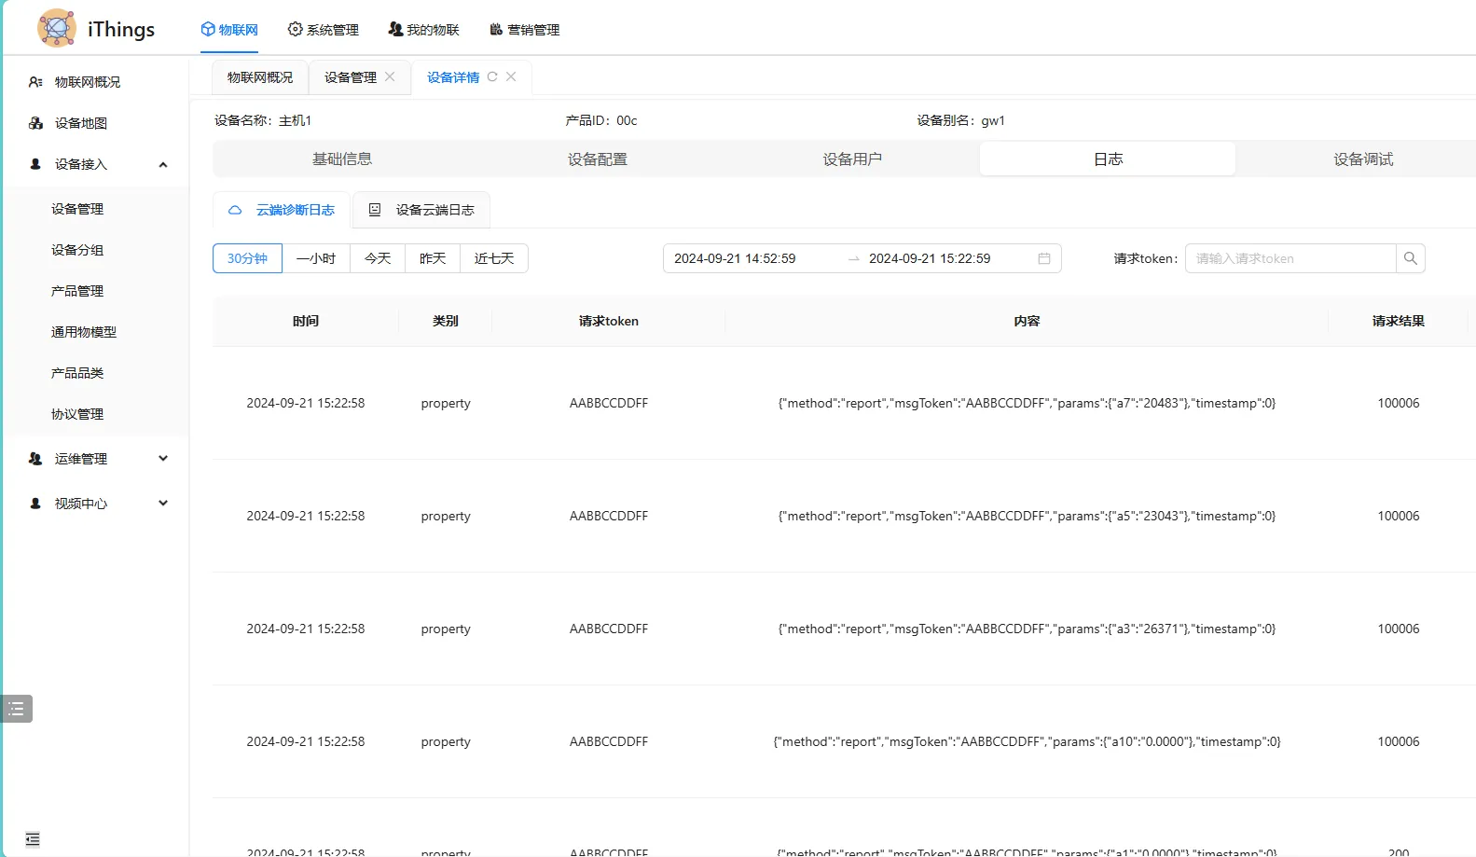The height and width of the screenshot is (857, 1476).
Task: Close the 设备详情 page tab
Action: pos(511,76)
